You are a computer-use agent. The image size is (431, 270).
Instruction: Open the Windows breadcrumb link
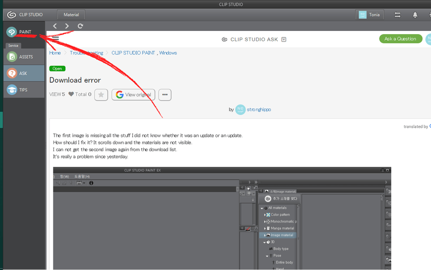pyautogui.click(x=168, y=53)
